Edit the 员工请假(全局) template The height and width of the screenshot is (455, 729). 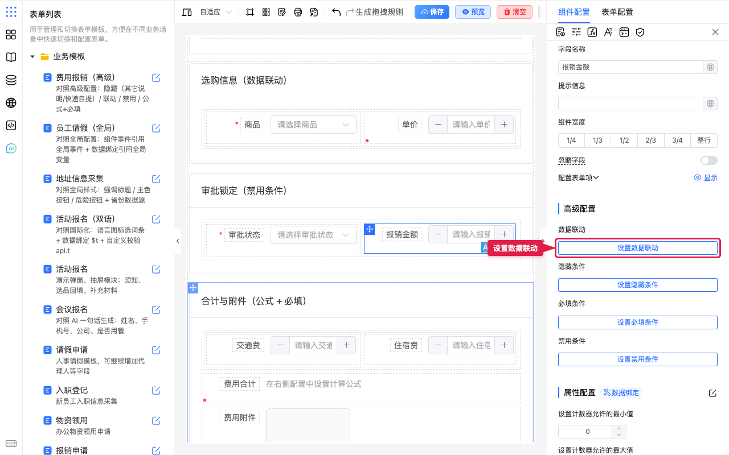tap(156, 128)
